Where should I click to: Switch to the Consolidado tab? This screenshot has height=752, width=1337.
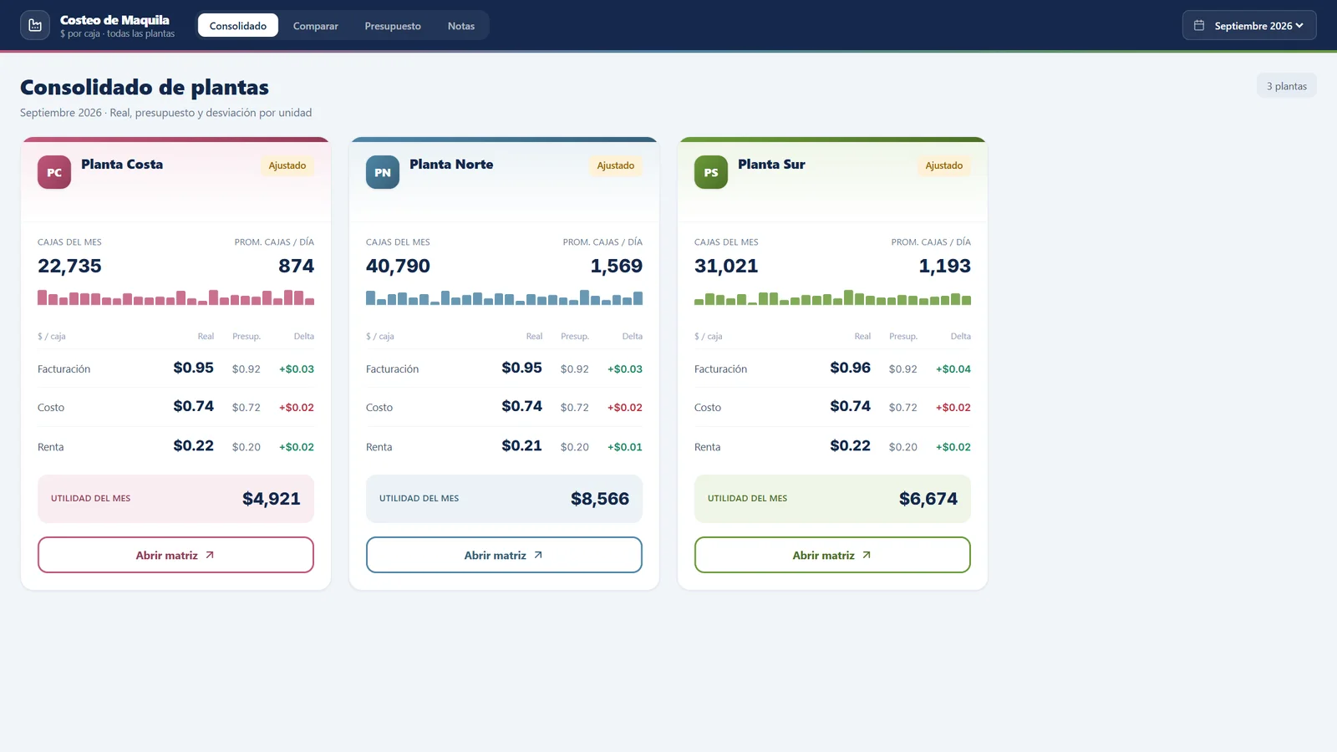pos(238,26)
